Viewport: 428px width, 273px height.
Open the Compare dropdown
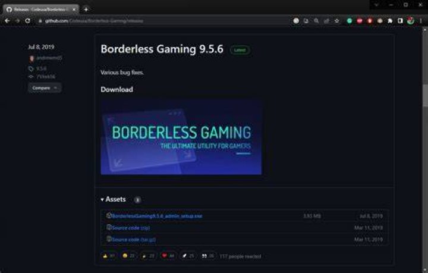tap(45, 88)
